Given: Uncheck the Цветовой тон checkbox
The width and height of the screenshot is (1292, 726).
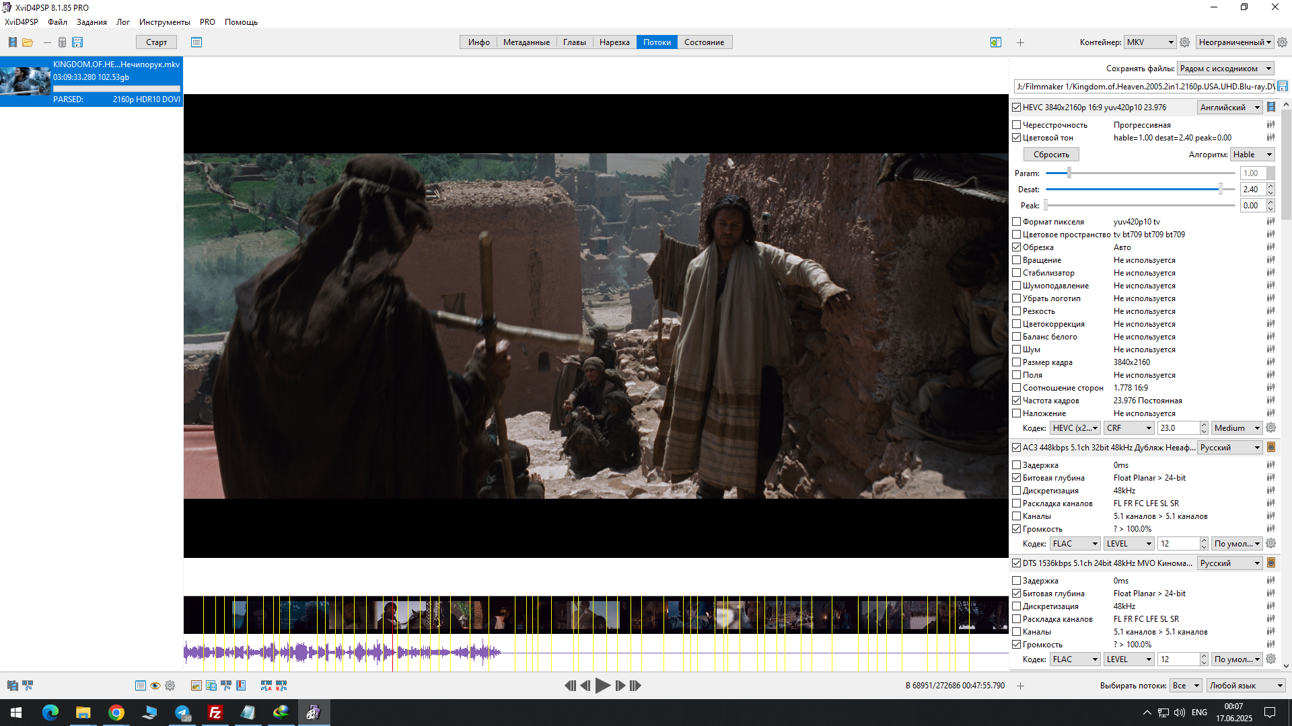Looking at the screenshot, I should pyautogui.click(x=1017, y=138).
